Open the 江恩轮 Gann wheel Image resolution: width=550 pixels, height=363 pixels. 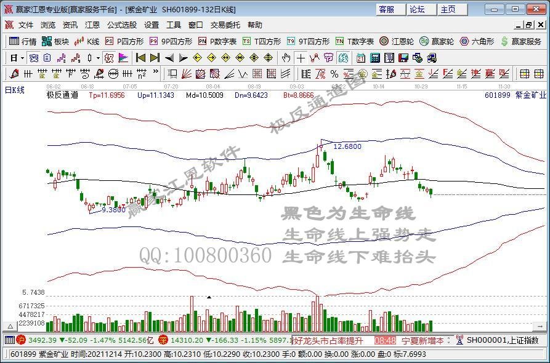click(397, 42)
